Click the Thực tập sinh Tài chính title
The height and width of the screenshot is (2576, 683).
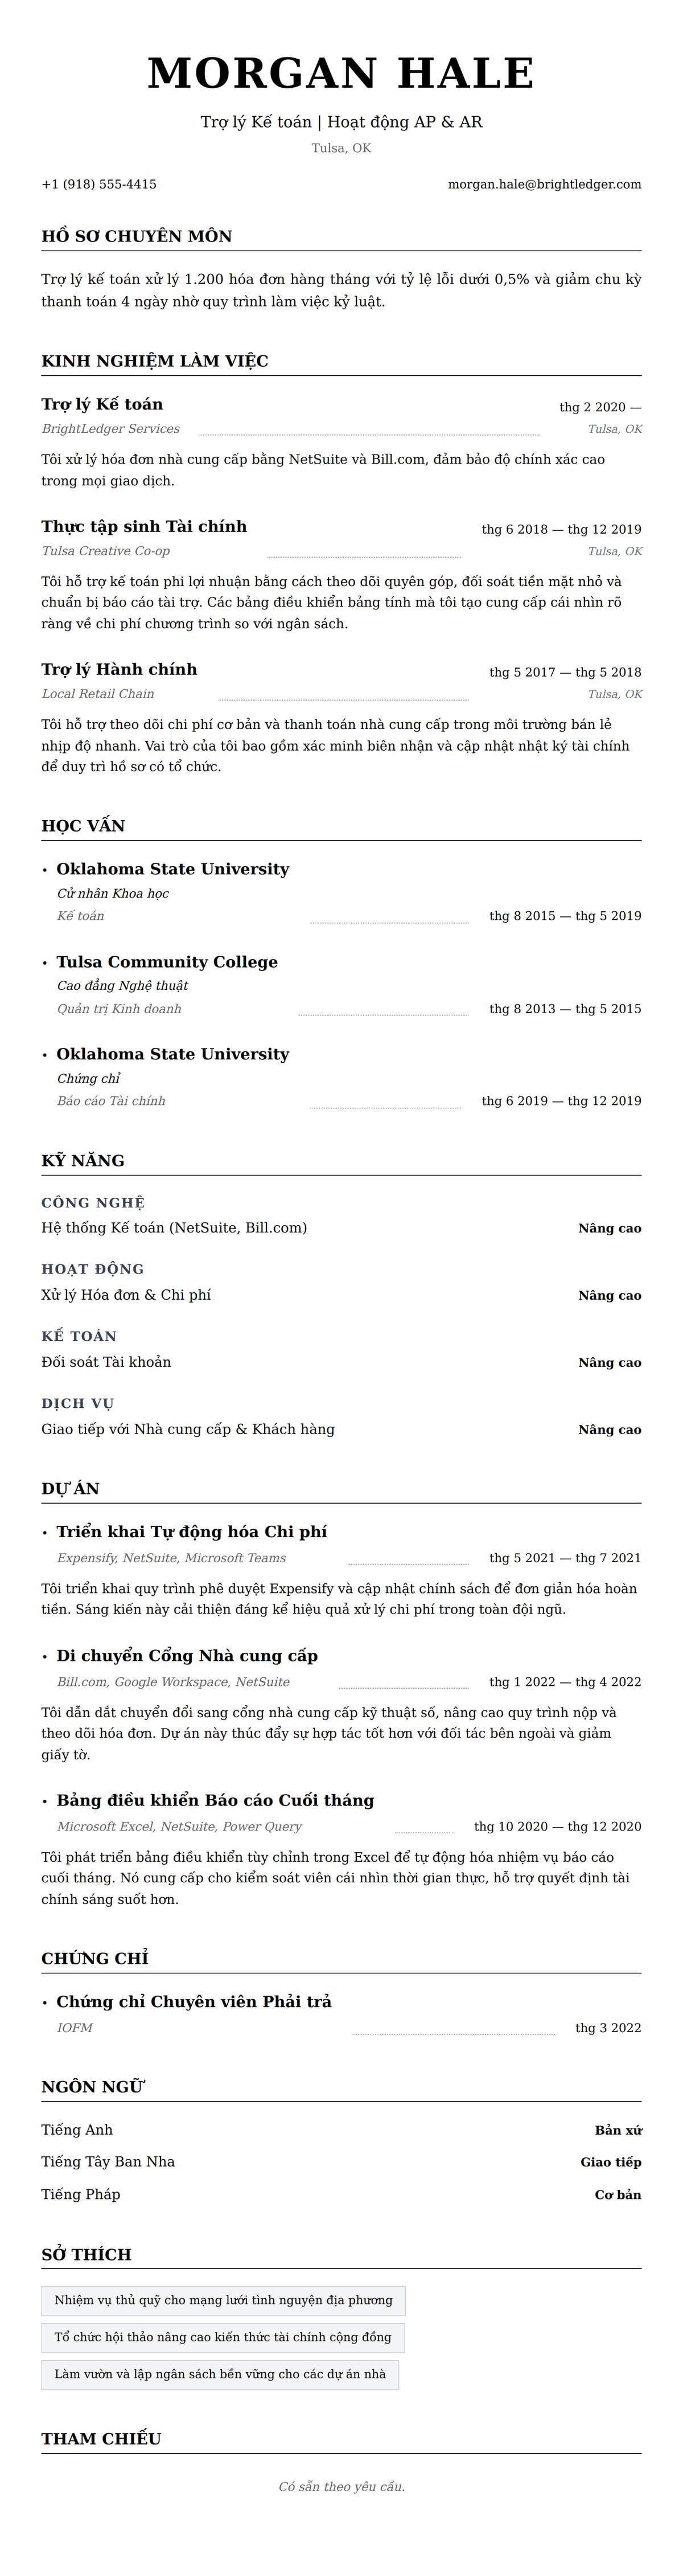tap(144, 527)
